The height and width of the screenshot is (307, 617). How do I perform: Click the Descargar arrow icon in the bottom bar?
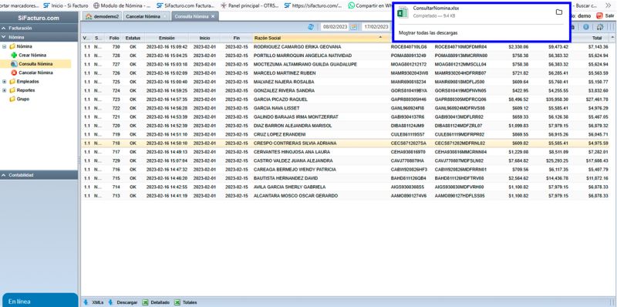click(x=110, y=302)
